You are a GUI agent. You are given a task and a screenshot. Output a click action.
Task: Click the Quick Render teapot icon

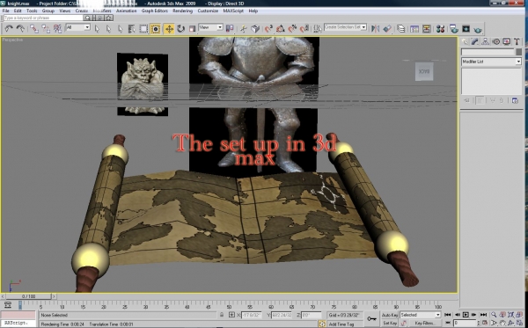478,30
